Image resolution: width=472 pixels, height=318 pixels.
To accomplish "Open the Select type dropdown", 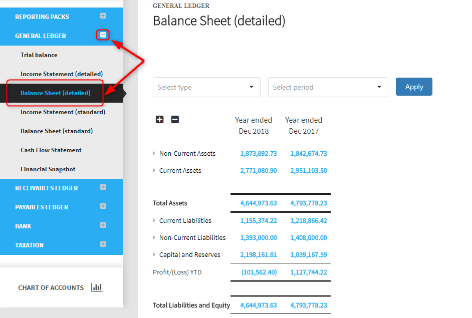I will pos(206,87).
